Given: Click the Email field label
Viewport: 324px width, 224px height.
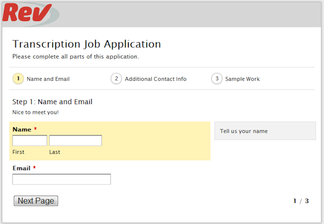Looking at the screenshot, I should (21, 168).
